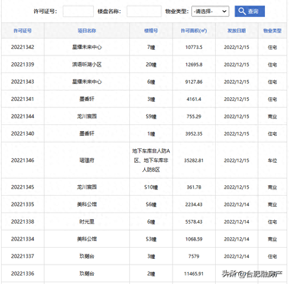Image resolution: width=289 pixels, height=284 pixels.
Task: Click 美科公馆 in row 20221335
Action: pos(87,204)
